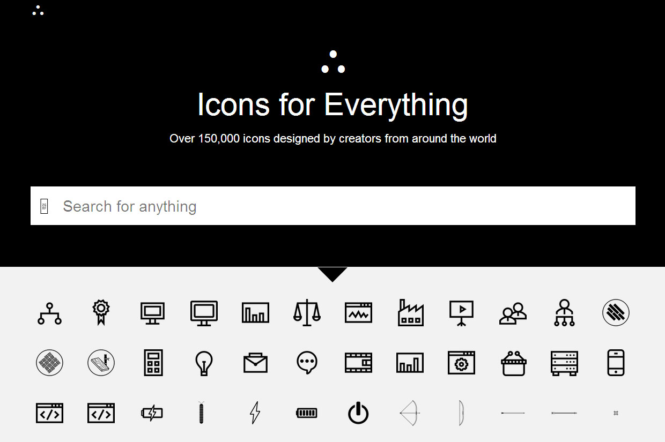The width and height of the screenshot is (665, 442).
Task: Open the vertical caterpillar icon
Action: [x=201, y=413]
